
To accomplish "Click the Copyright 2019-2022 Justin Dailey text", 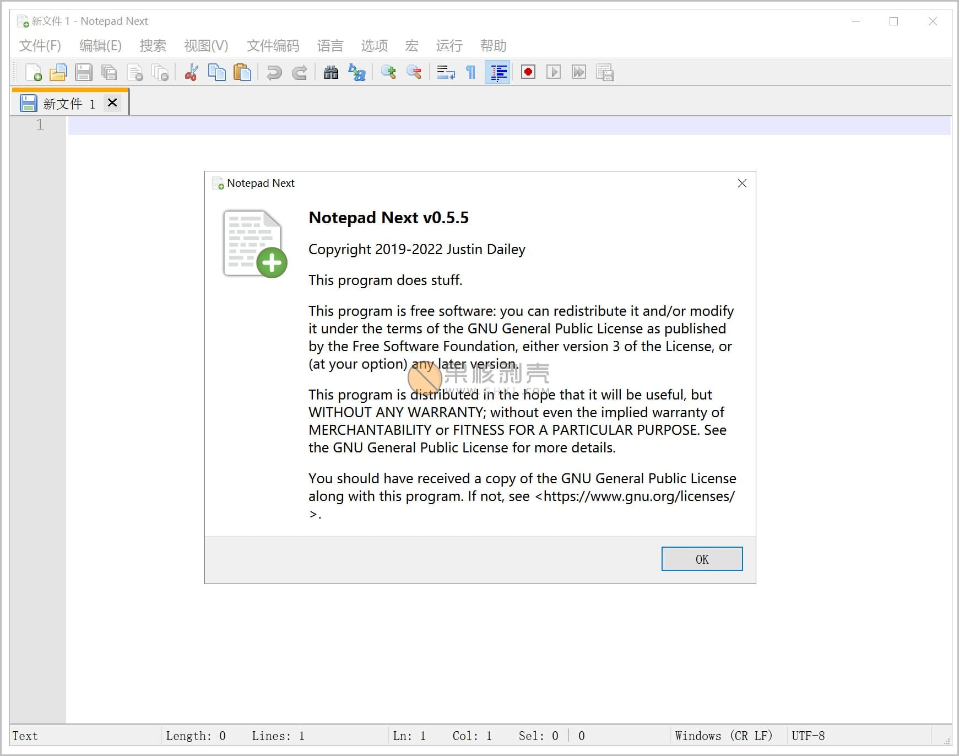I will (x=417, y=249).
